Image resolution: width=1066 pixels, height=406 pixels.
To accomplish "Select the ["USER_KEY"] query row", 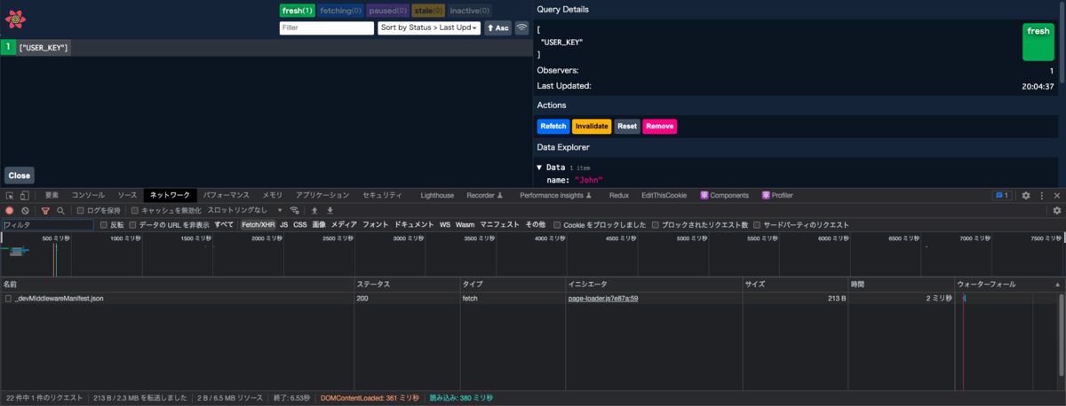I will 266,48.
